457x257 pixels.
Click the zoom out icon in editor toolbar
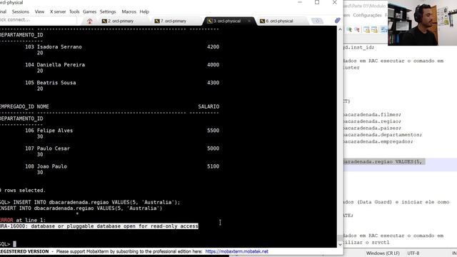coord(357,29)
